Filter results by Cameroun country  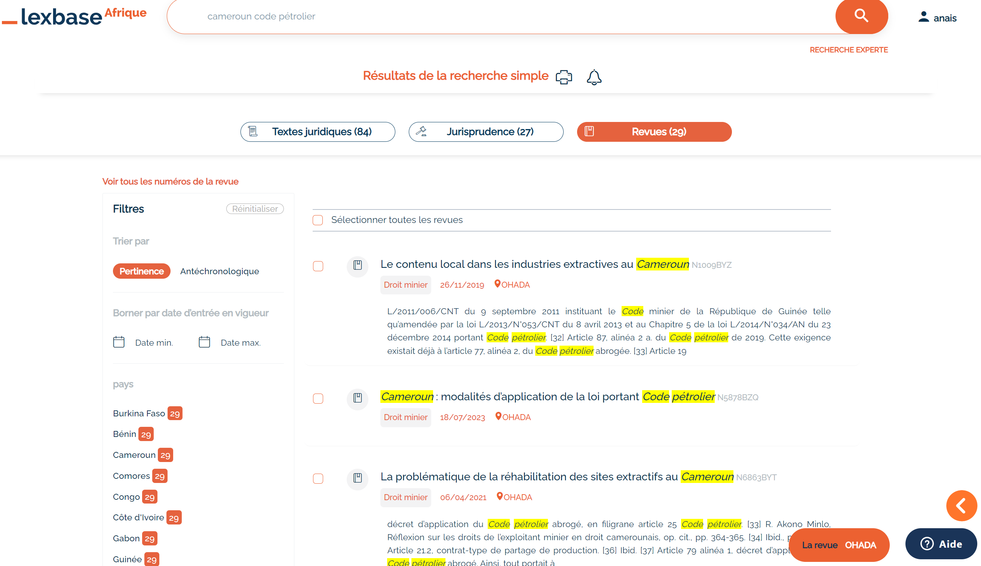pos(134,455)
